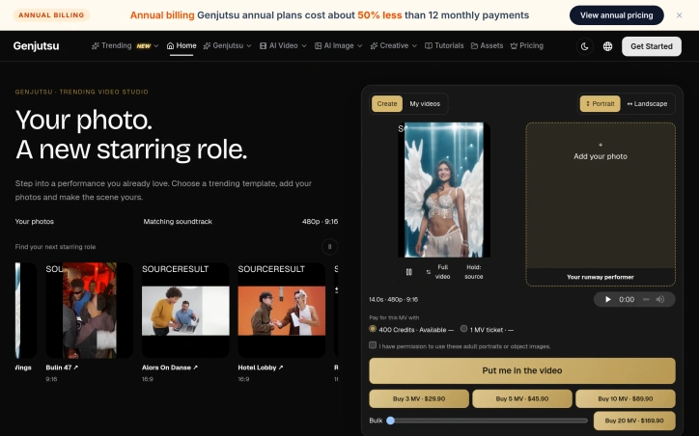Click the Get Started button
699x436 pixels.
tap(652, 46)
